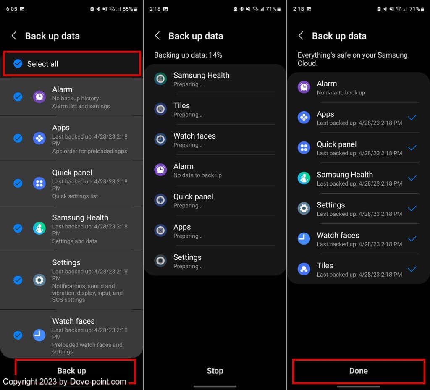Tap the Backing up data 14% progress text
This screenshot has height=390, width=430.
coord(188,55)
